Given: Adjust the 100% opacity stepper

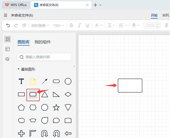Looking at the screenshot, I should [157, 25].
